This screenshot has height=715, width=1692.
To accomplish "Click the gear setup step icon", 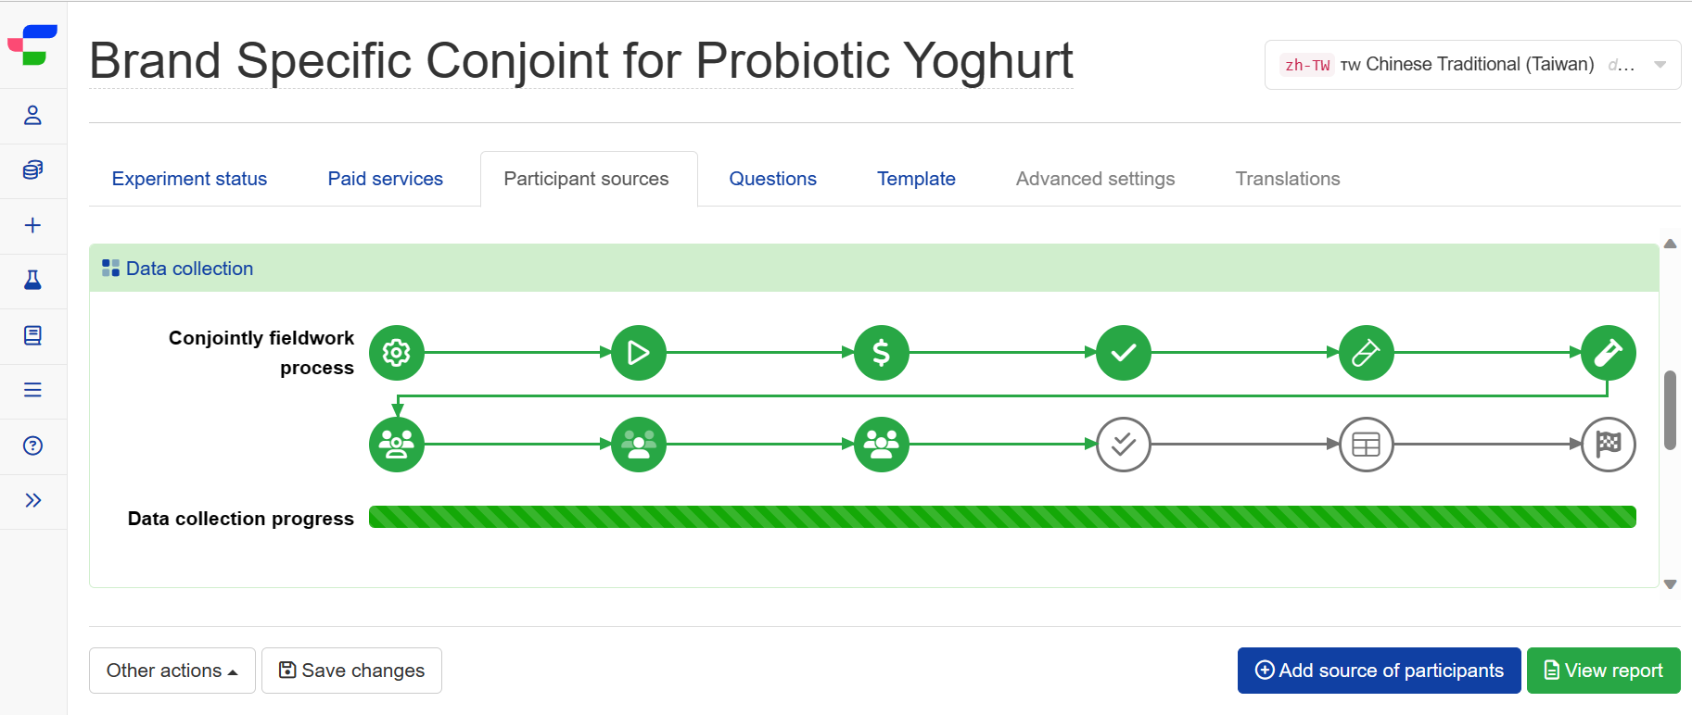I will click(397, 353).
